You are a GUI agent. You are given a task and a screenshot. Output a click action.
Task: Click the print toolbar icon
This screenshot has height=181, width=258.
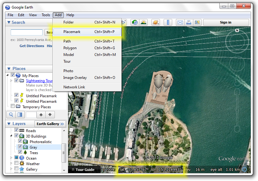[189, 22]
